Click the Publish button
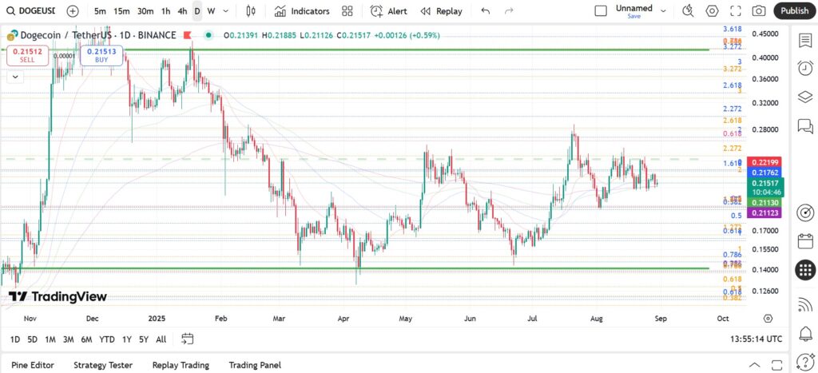 pos(795,11)
